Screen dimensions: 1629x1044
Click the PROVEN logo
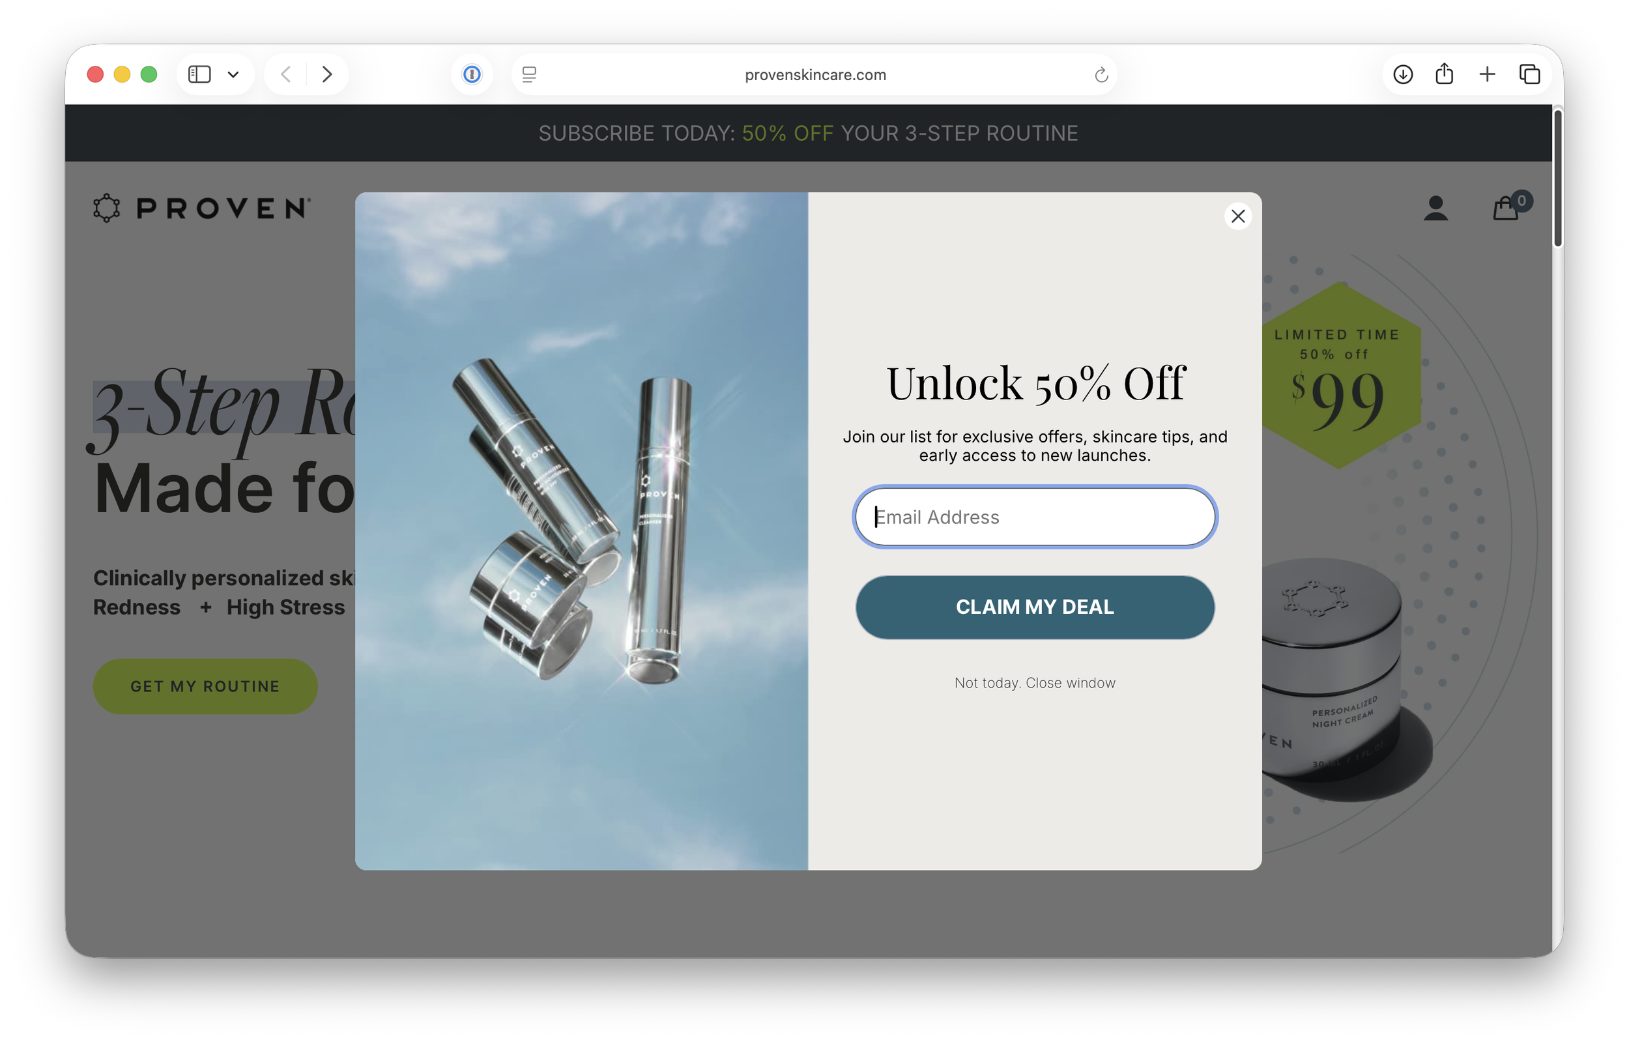pos(202,208)
